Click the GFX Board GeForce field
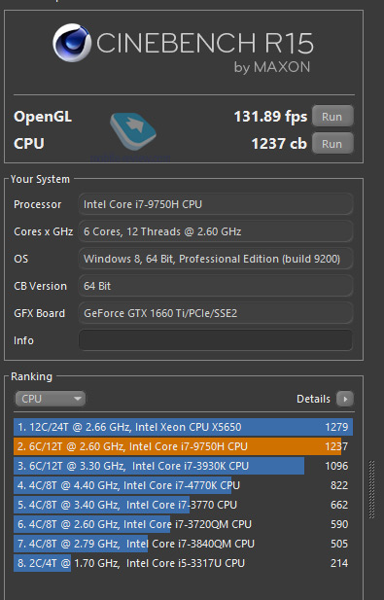 click(216, 313)
